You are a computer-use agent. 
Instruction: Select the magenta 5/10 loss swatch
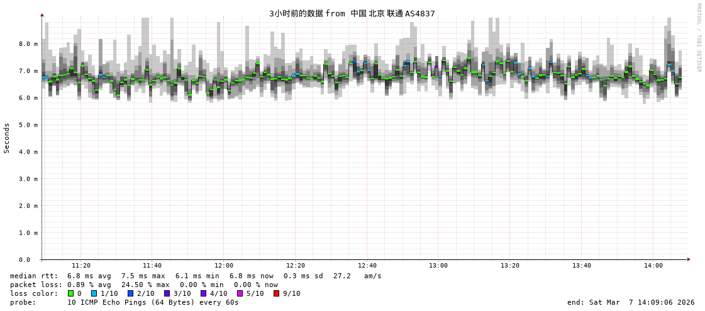point(240,293)
